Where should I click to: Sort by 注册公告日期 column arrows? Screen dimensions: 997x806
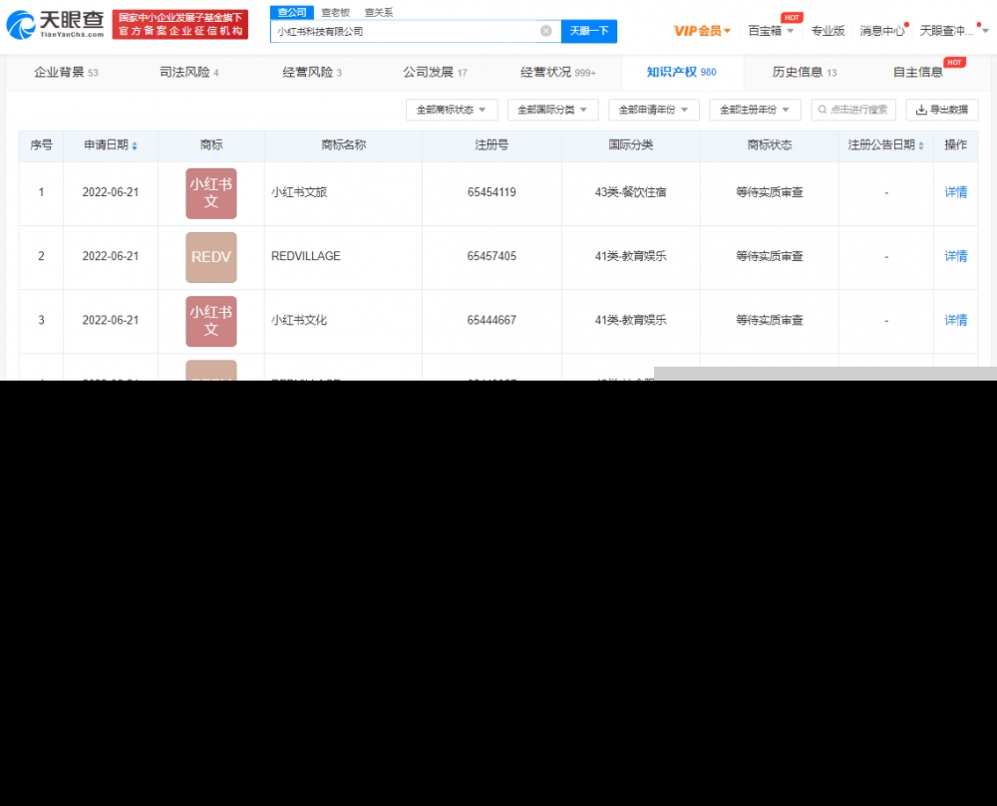(x=920, y=146)
